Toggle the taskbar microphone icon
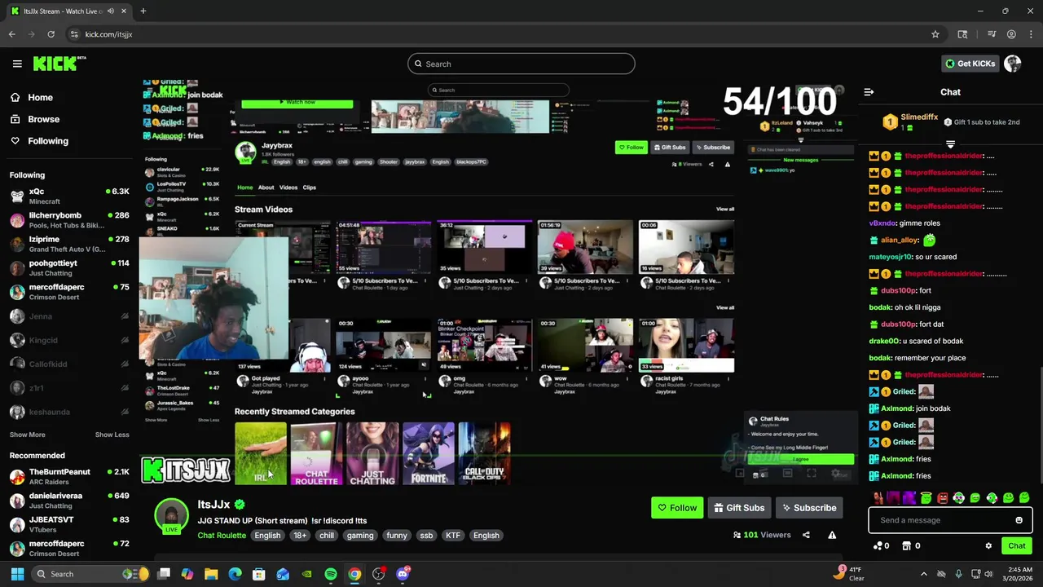The image size is (1043, 587). coord(958,574)
